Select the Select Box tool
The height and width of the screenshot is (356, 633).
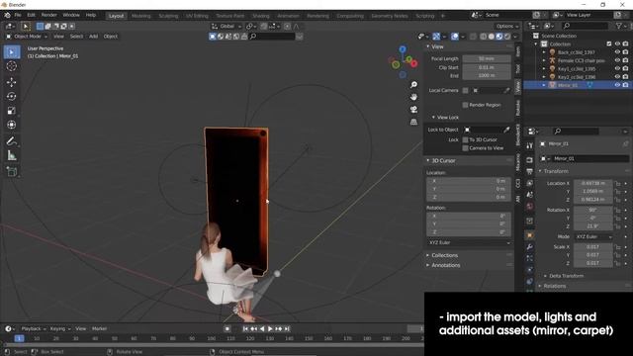coord(12,52)
